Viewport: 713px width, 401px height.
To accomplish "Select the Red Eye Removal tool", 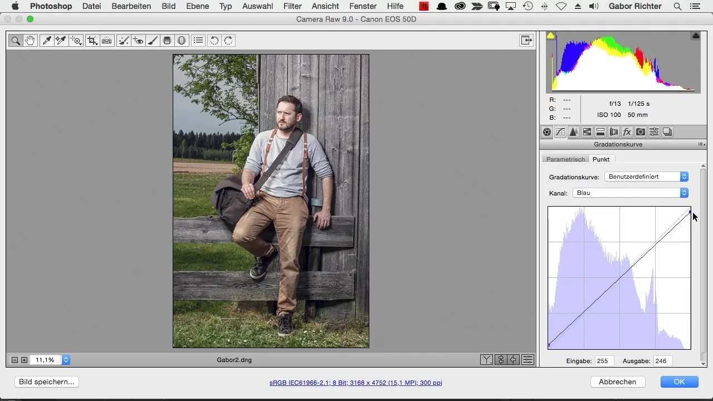I will 138,41.
